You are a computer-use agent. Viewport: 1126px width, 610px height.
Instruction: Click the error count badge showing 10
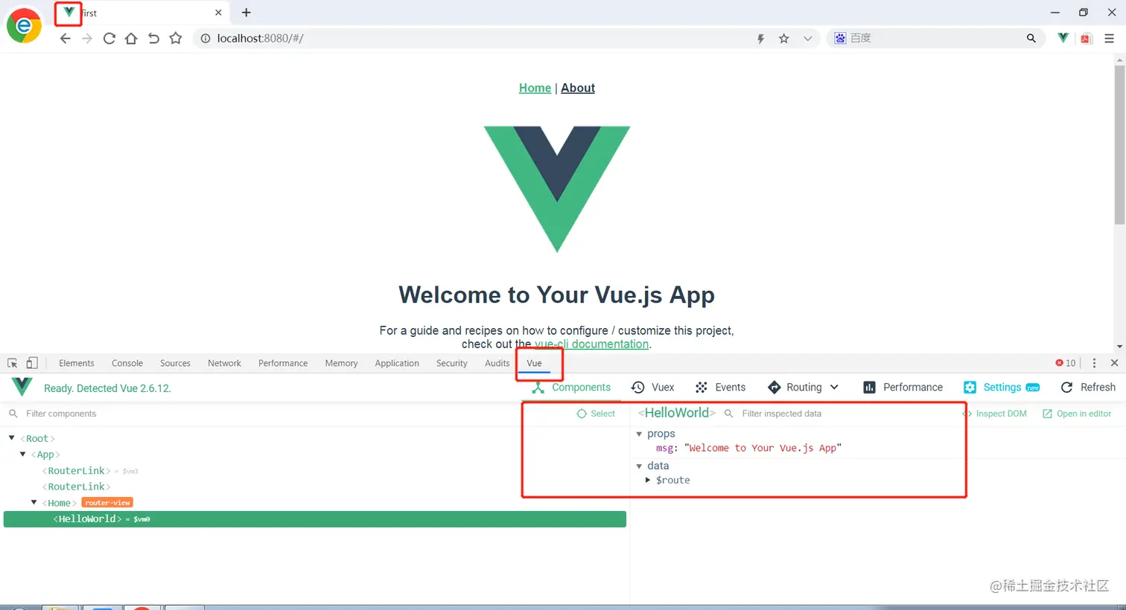coord(1066,363)
